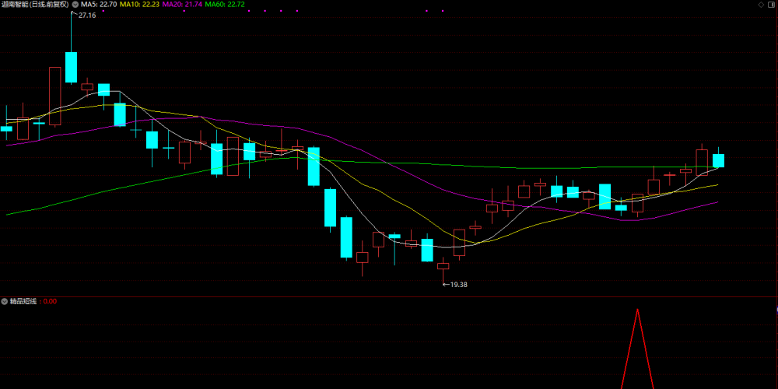Select the tall cyan candle below 27.16
Screen dimensions: 778x389
(71, 67)
